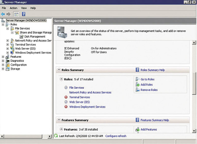Open Windows Deployment Services role link
Screen dimensions: 197x144
coord(87,107)
